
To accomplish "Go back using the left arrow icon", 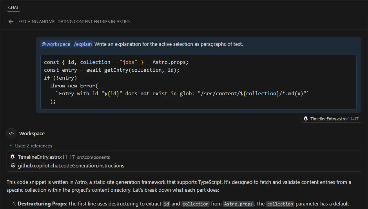I will click(11, 22).
